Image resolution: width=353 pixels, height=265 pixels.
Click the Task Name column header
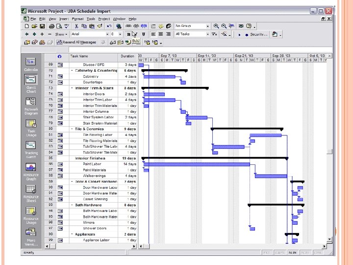pos(94,56)
